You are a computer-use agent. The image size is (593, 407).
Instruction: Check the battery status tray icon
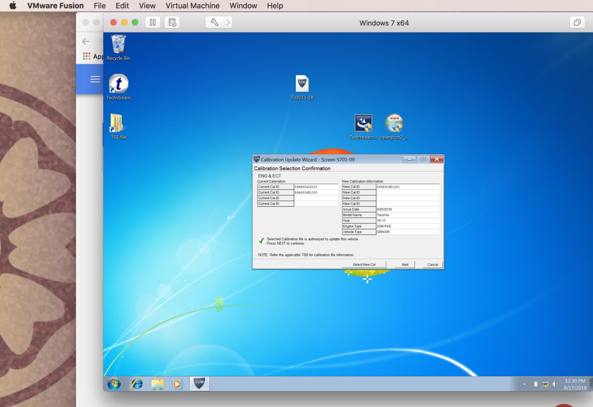[536, 384]
